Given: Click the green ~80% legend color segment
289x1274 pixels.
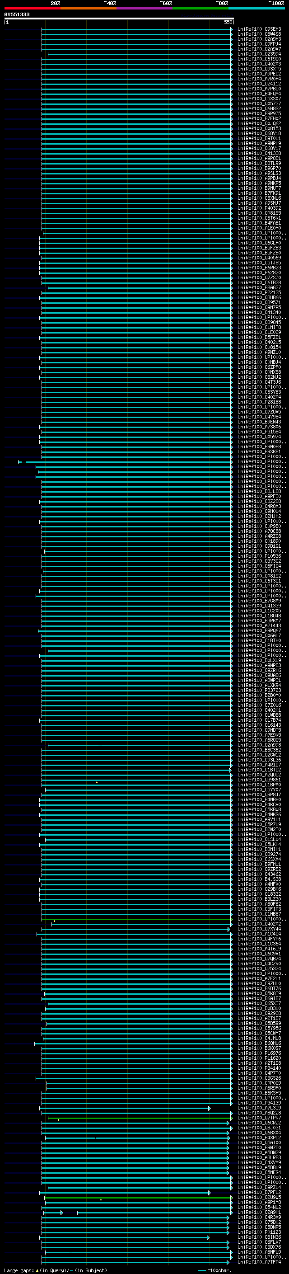Looking at the screenshot, I should tap(200, 8).
